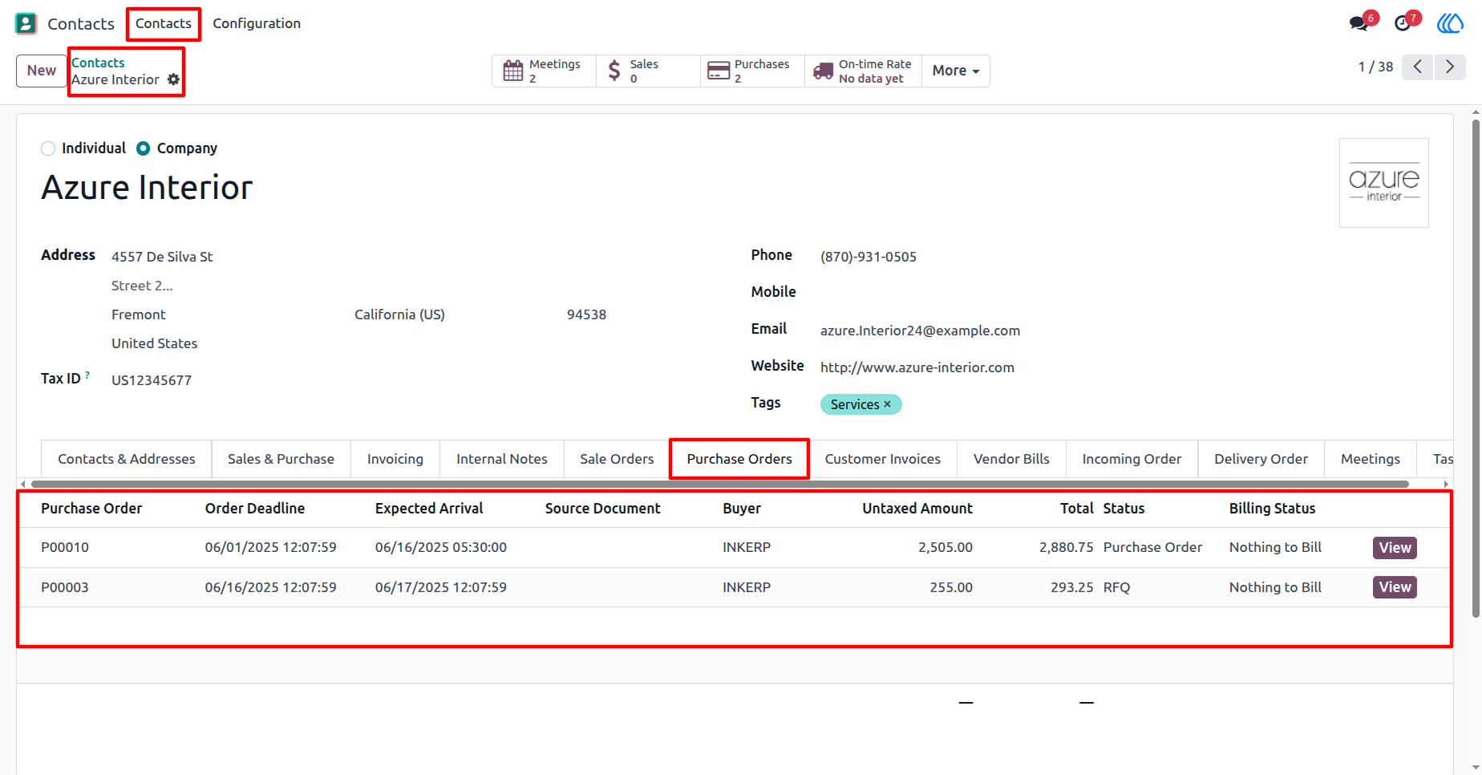Switch to Vendor Bills tab

(x=1011, y=459)
